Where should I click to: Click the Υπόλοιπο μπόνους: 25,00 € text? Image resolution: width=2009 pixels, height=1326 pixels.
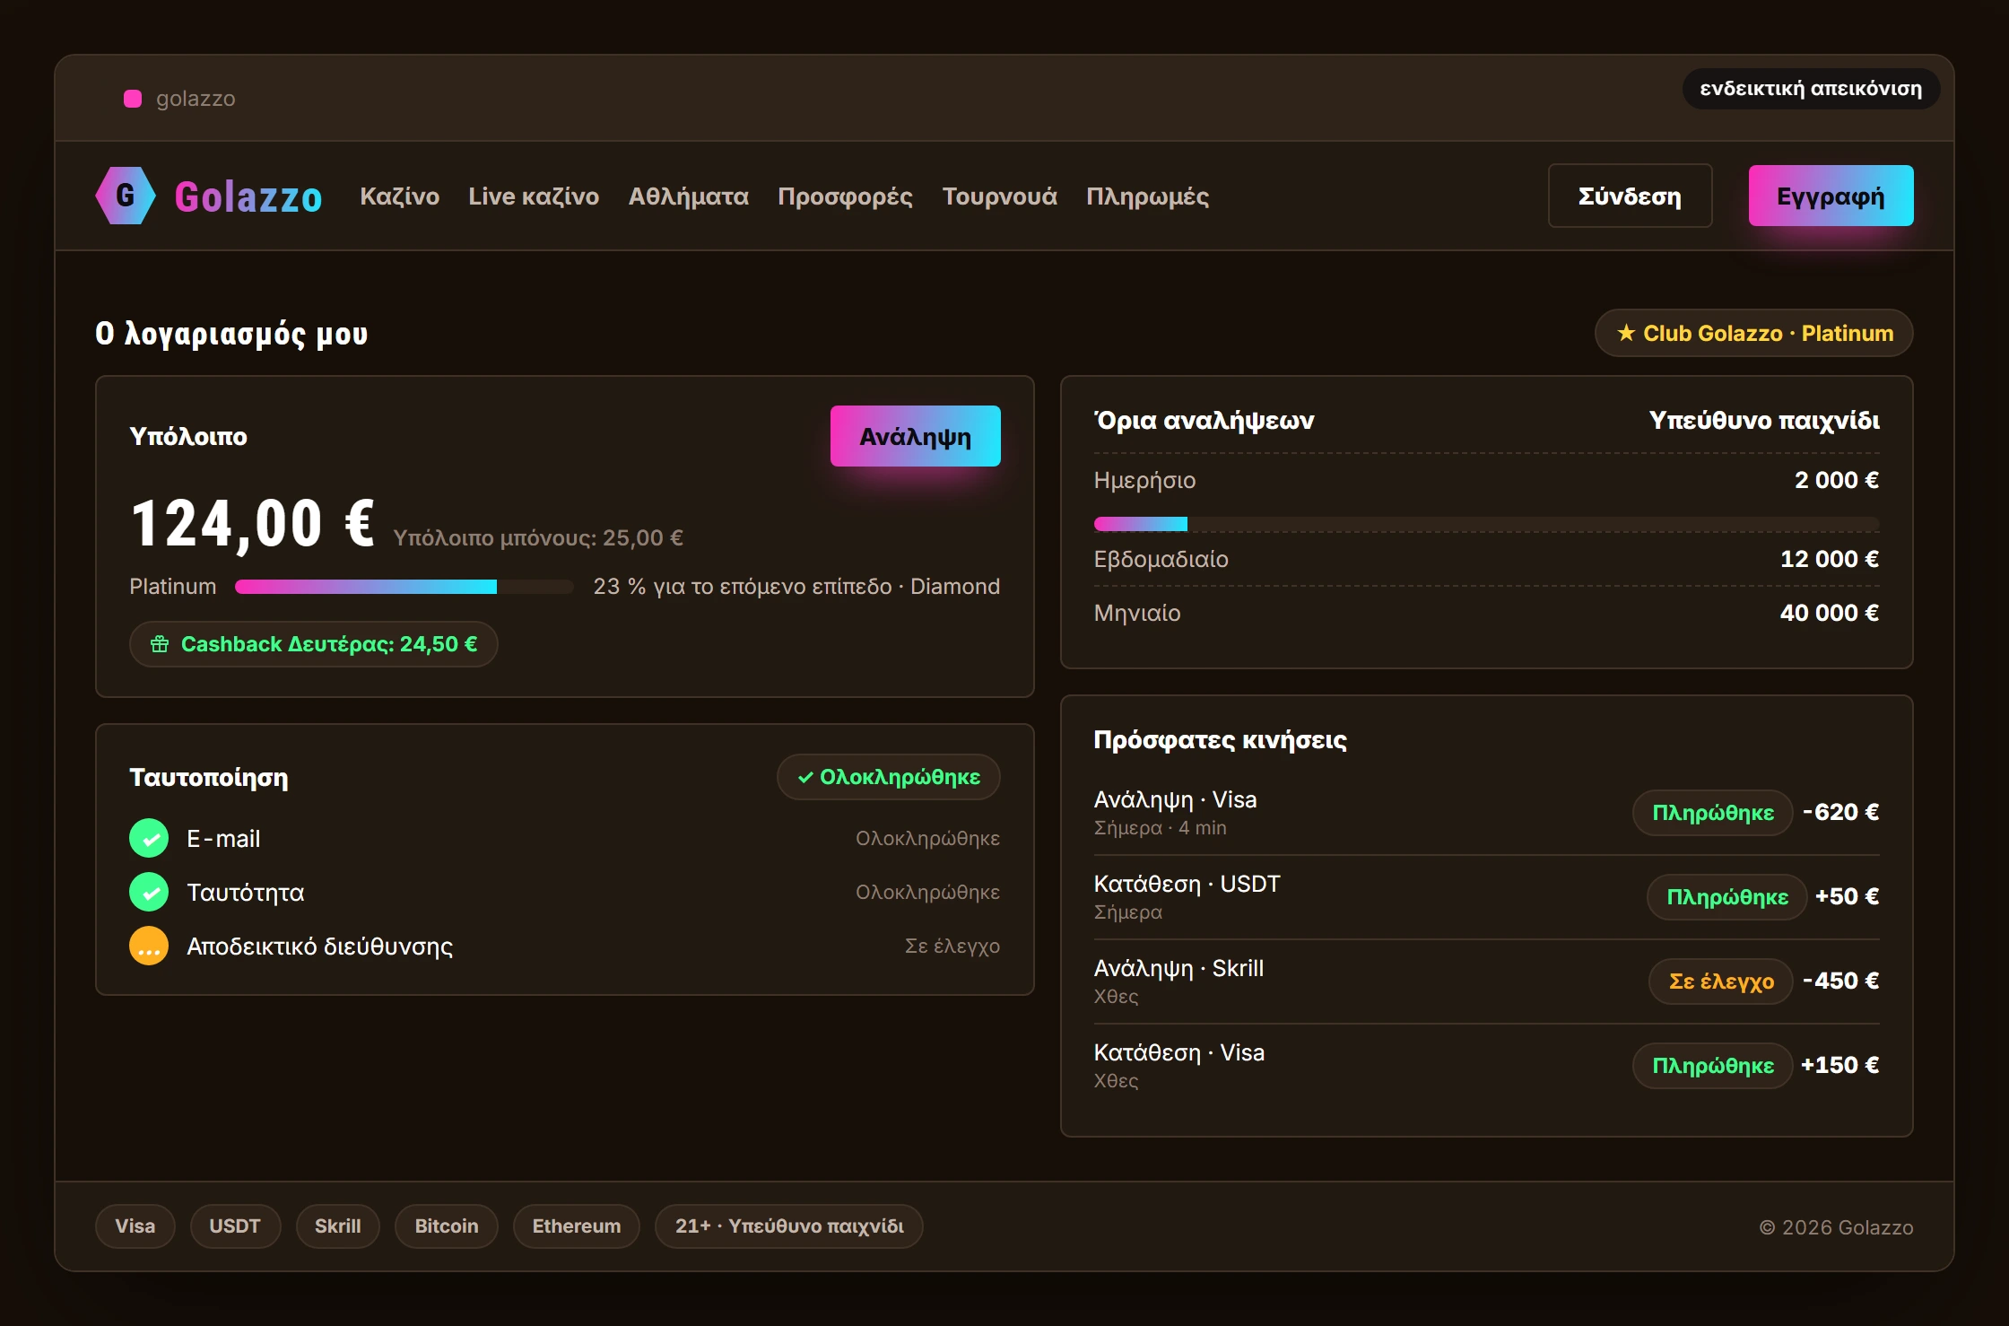[x=538, y=537]
